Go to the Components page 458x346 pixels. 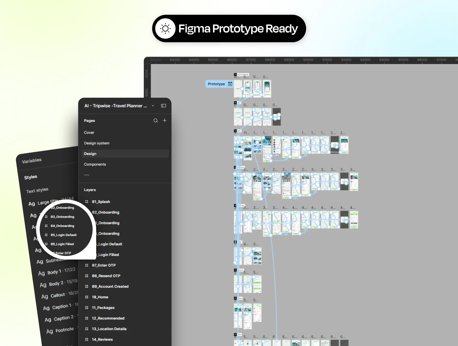coord(95,164)
